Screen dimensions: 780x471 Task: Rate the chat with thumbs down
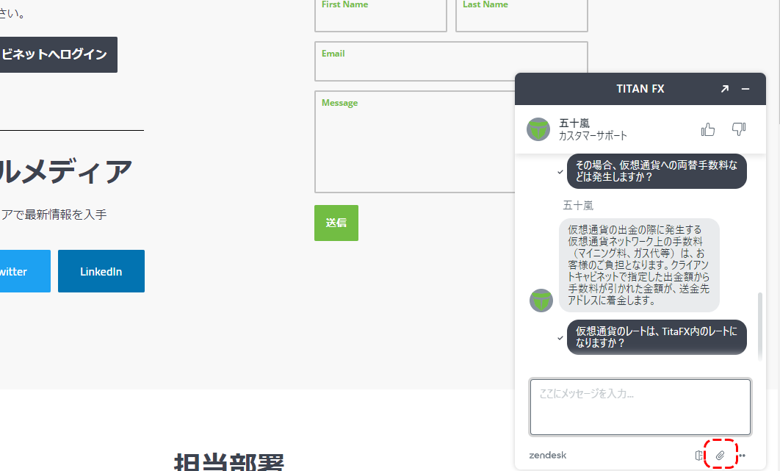click(739, 129)
